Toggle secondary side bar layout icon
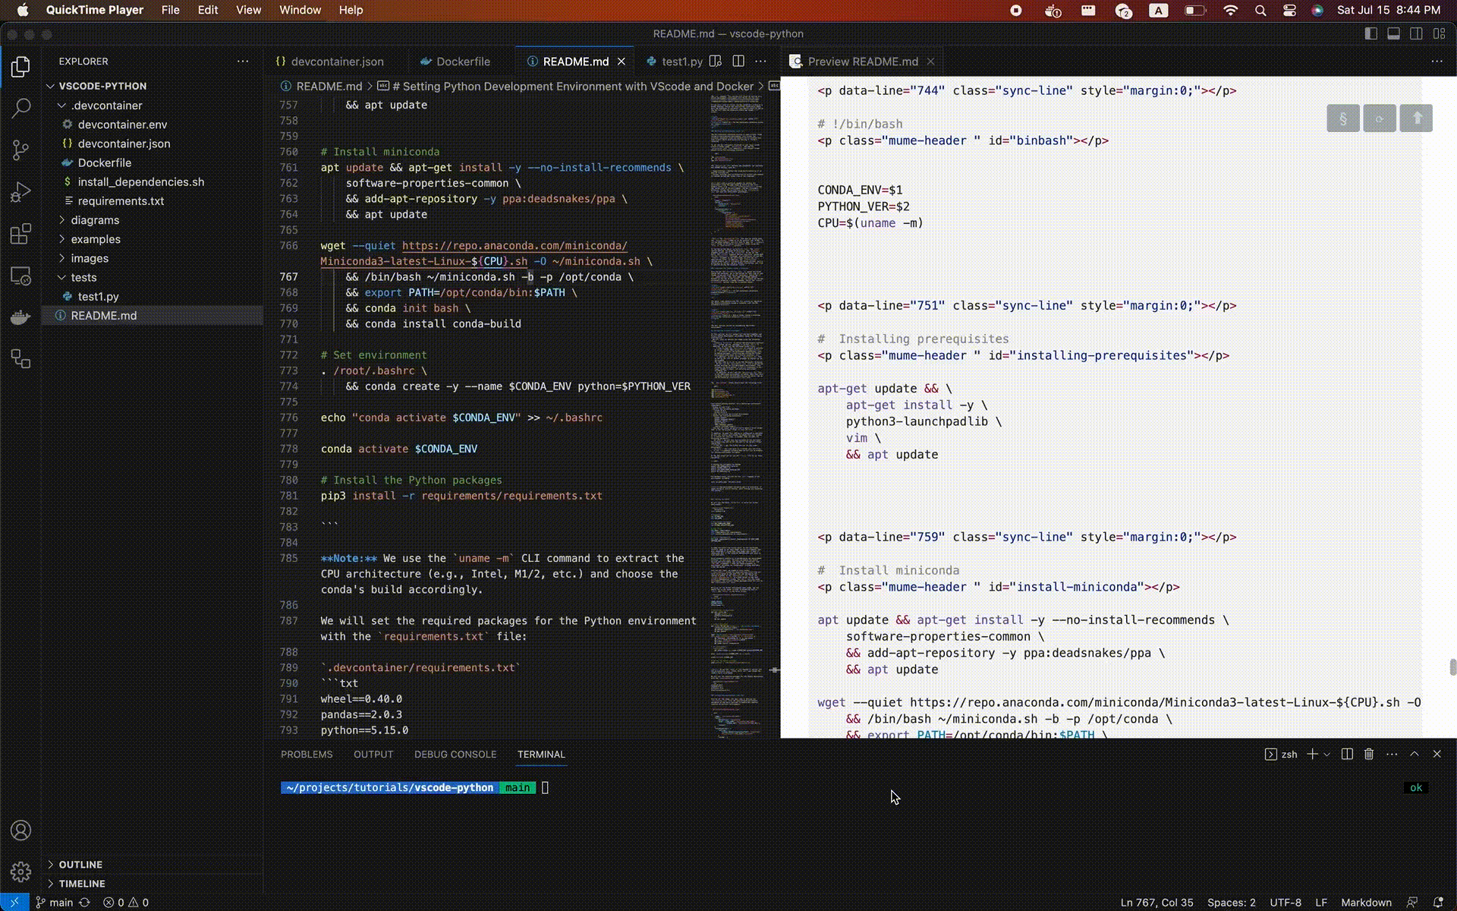The width and height of the screenshot is (1457, 911). pos(1417,33)
